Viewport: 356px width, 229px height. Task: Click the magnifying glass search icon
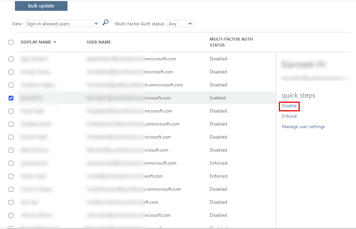click(x=105, y=23)
